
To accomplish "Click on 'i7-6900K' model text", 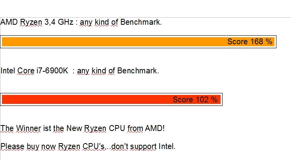I will tap(53, 71).
